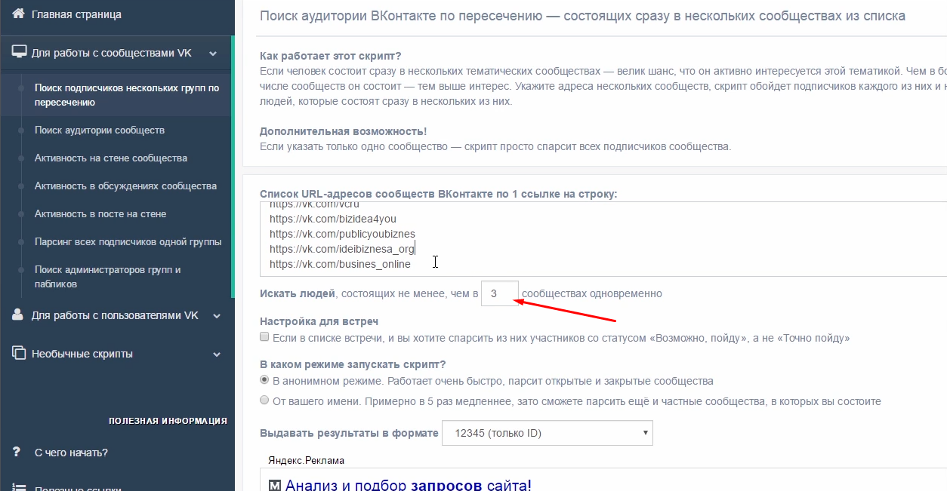Open Парсинг всех подписчиков одной группы

pyautogui.click(x=128, y=242)
